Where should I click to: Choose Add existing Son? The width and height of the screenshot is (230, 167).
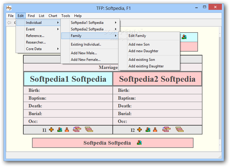[x=149, y=60]
